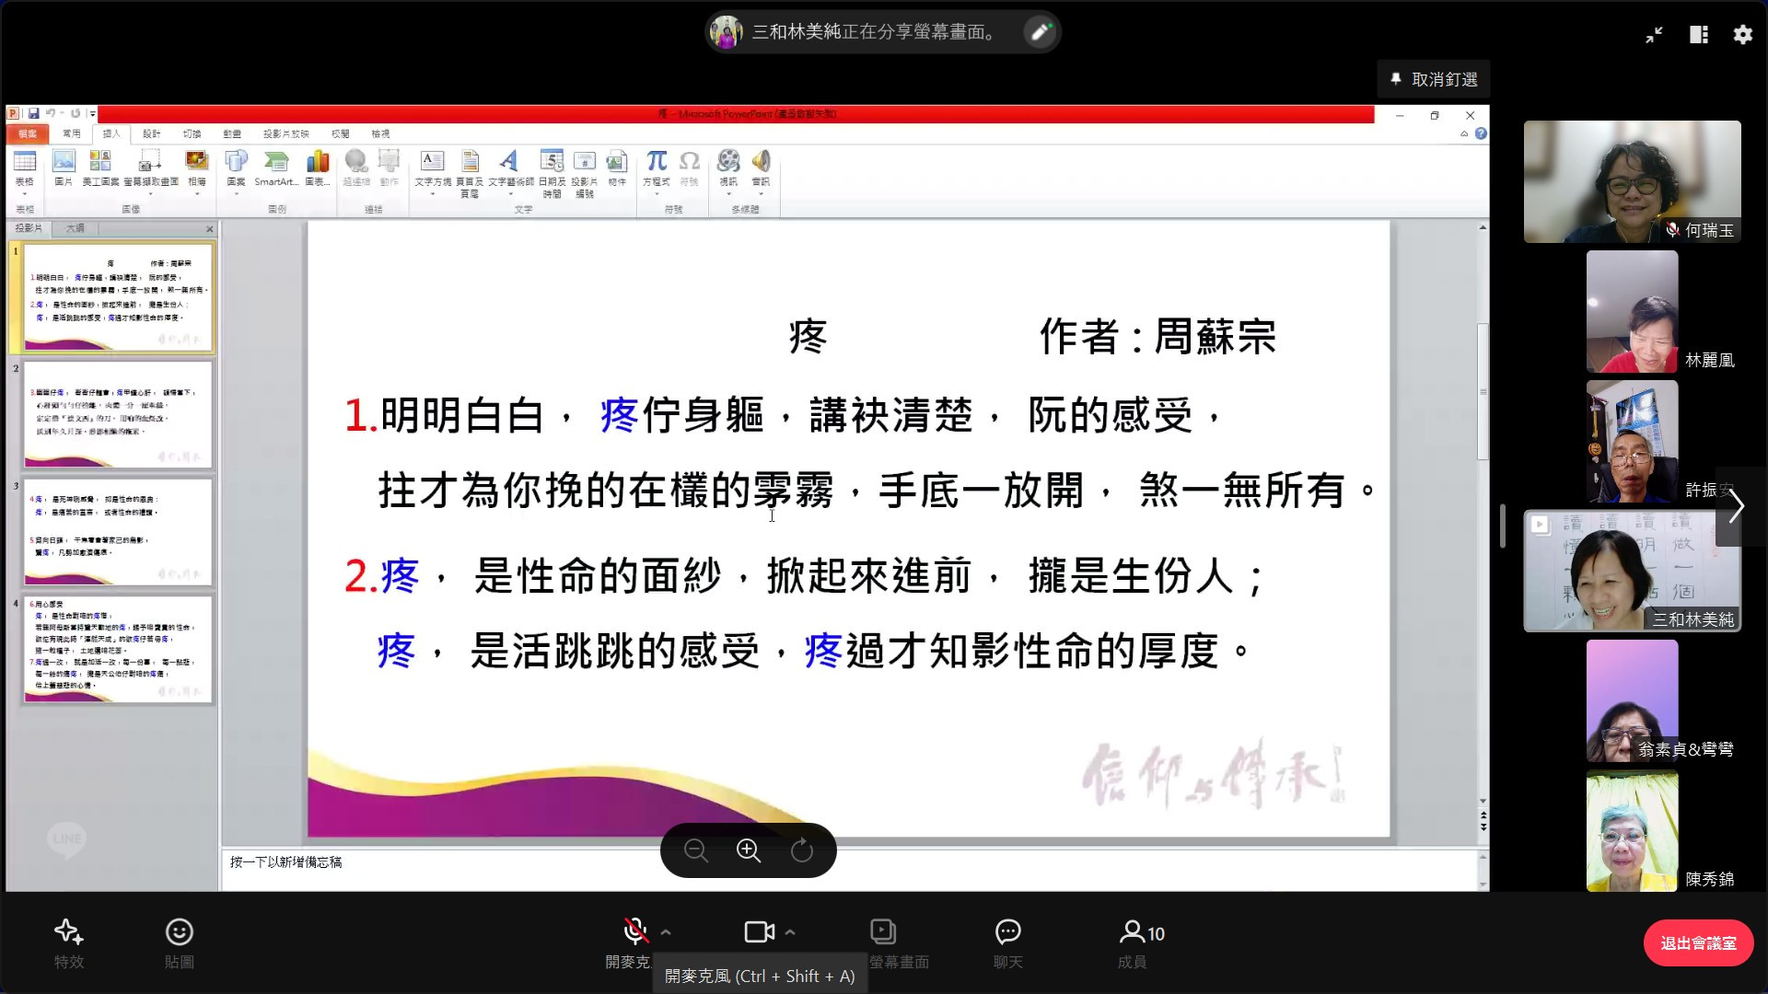Unmute the microphone toggle
The width and height of the screenshot is (1768, 994).
(x=634, y=932)
